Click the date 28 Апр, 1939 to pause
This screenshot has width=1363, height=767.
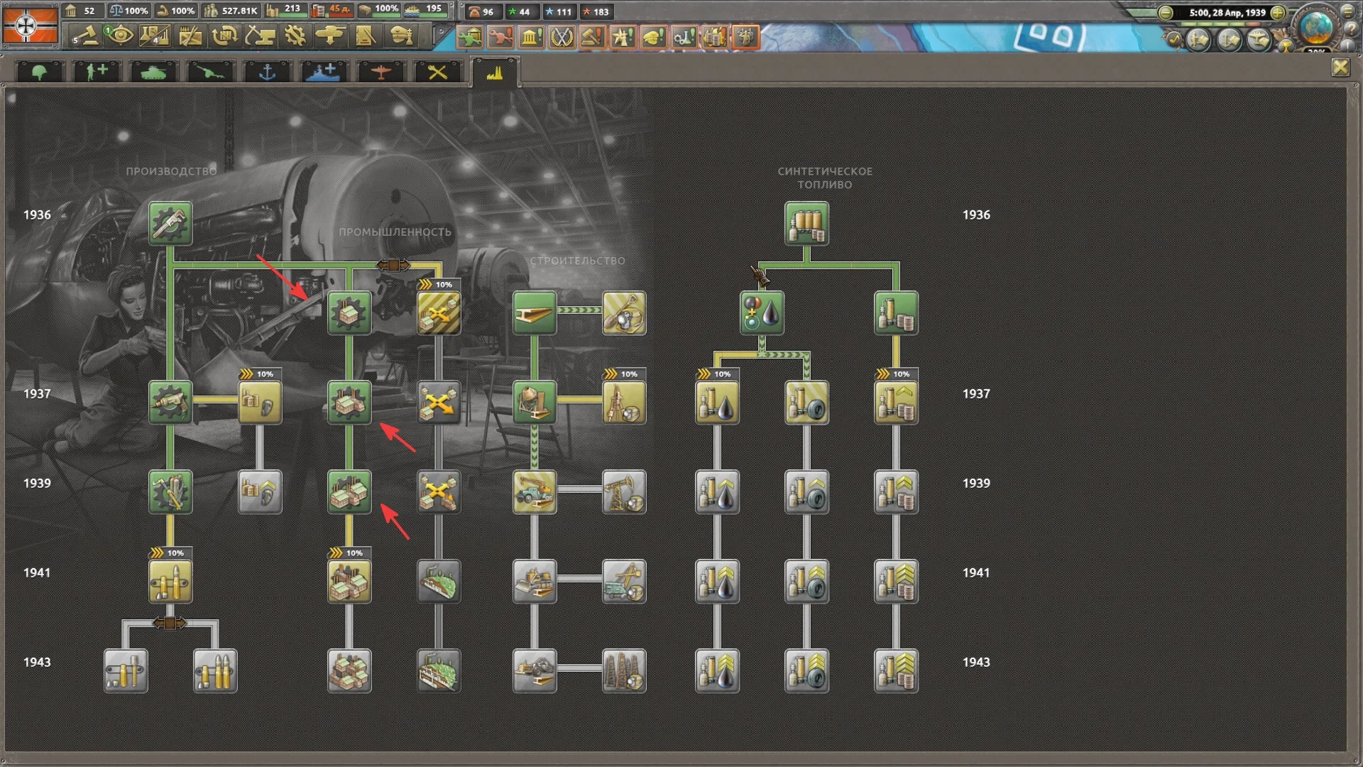click(x=1227, y=13)
